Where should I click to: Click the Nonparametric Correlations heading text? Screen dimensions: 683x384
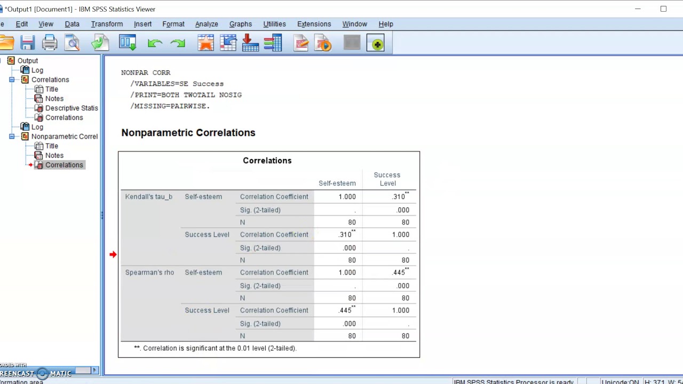pyautogui.click(x=188, y=133)
